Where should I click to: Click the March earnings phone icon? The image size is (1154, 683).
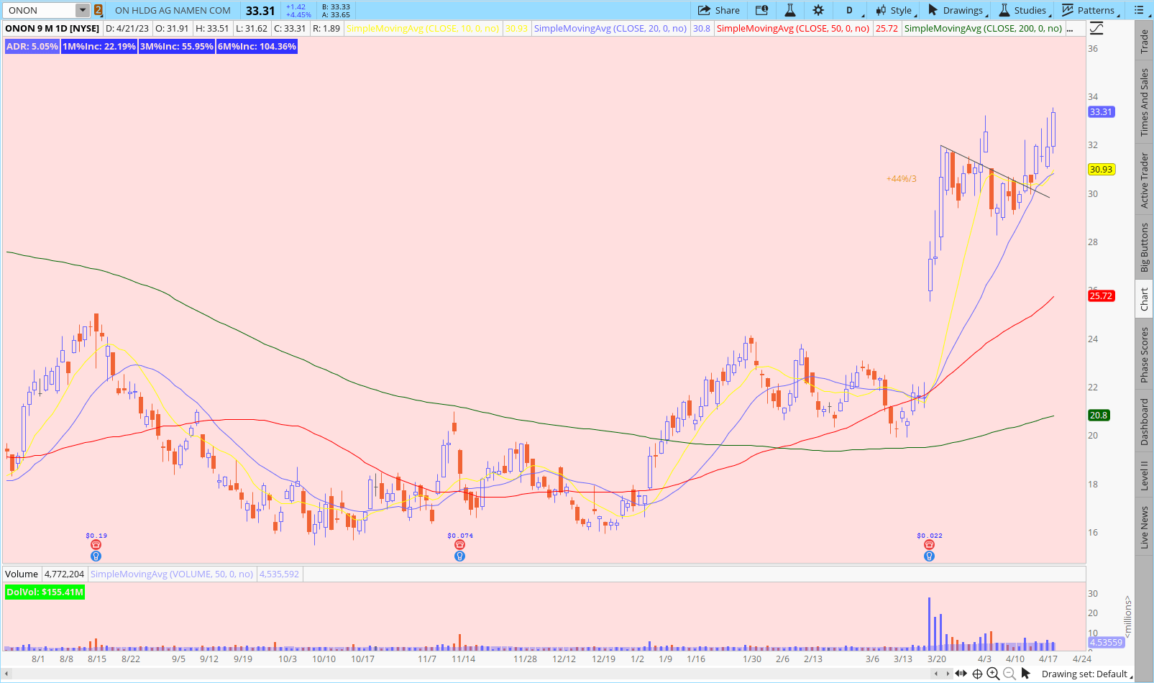(929, 545)
